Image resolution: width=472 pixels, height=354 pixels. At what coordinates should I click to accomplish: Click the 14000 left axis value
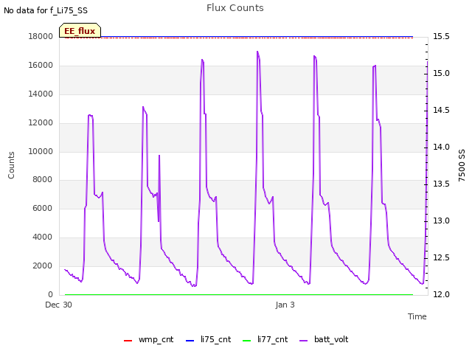41,94
